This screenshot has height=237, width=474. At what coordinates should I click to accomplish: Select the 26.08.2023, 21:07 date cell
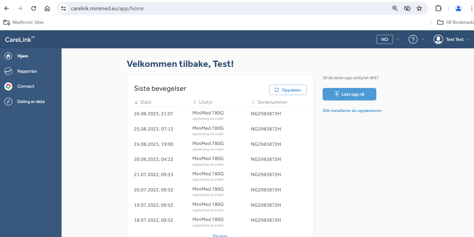tap(154, 114)
